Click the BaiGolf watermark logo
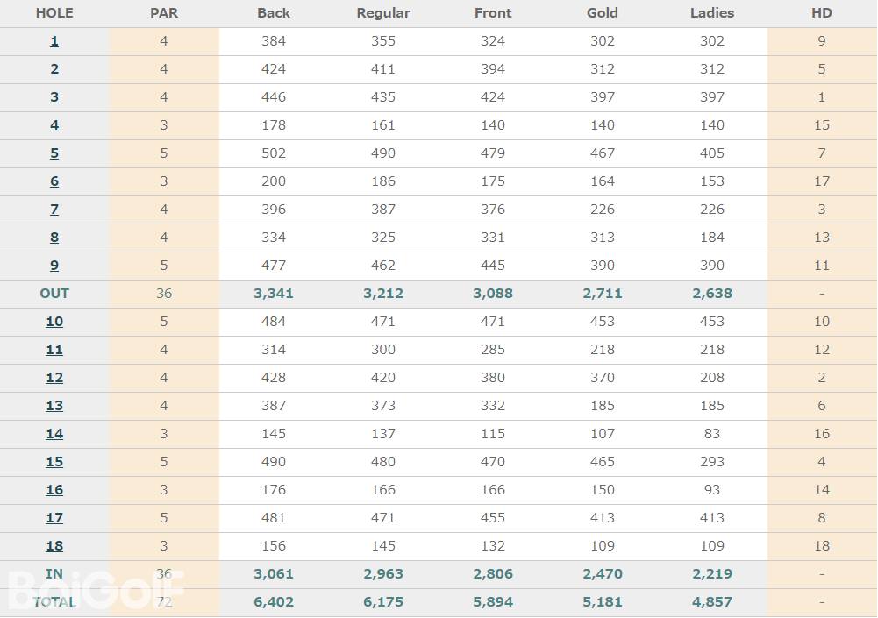 pos(96,589)
